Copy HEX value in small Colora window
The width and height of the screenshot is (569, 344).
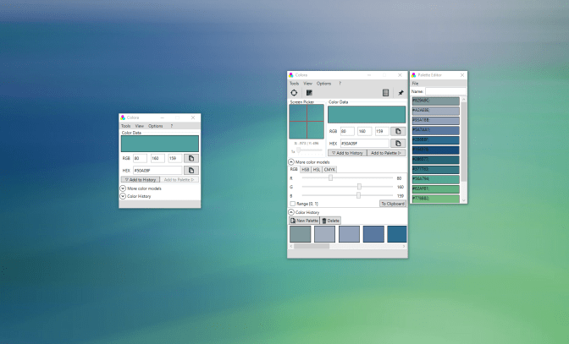191,170
